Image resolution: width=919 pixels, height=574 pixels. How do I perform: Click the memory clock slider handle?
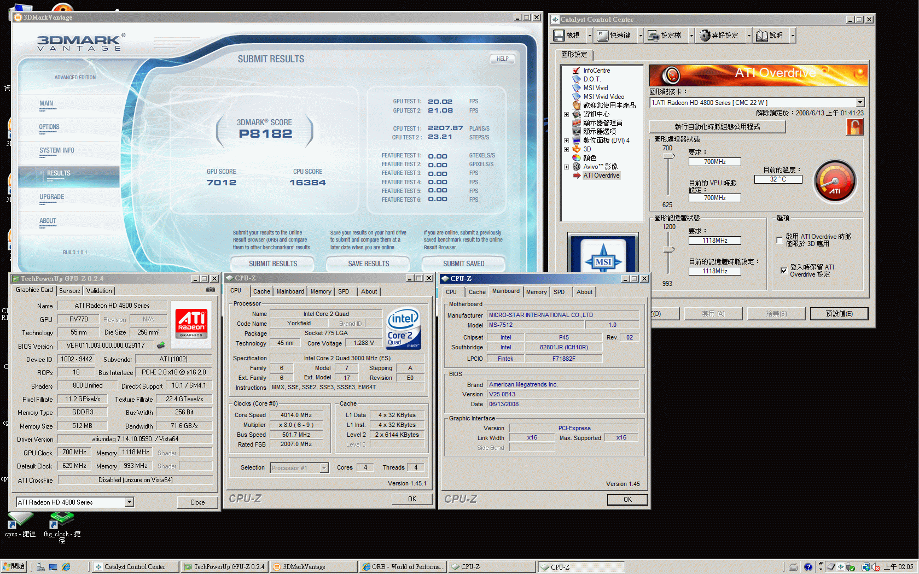tap(668, 249)
